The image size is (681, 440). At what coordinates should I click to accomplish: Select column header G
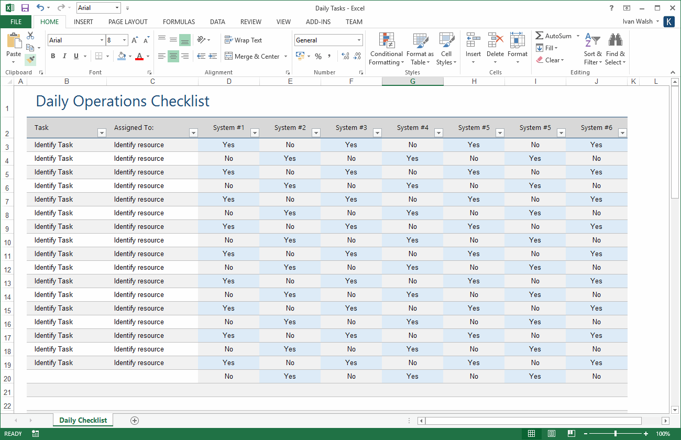pyautogui.click(x=412, y=81)
